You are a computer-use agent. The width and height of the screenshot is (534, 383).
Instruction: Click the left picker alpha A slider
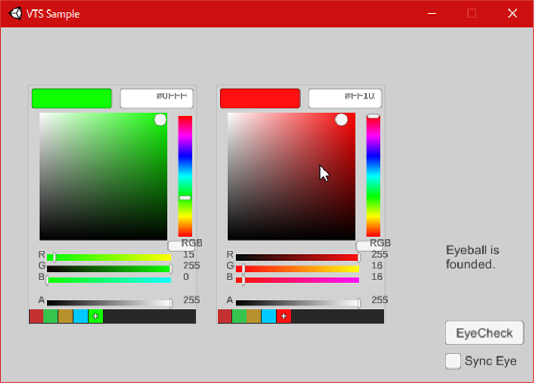tap(109, 303)
